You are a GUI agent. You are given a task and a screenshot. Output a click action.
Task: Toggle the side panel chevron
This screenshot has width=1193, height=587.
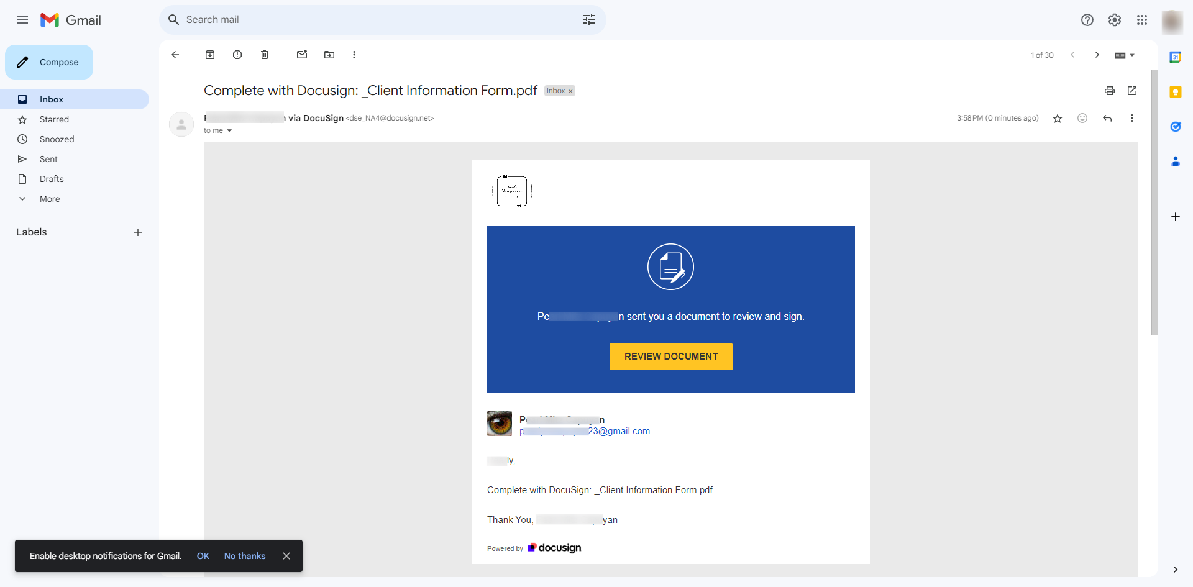point(1176,570)
